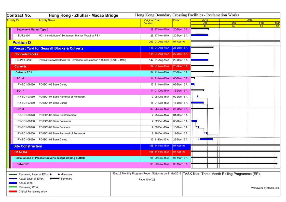Click activity ID PY-EC1-08020
286x202 pixels.
(x=26, y=115)
